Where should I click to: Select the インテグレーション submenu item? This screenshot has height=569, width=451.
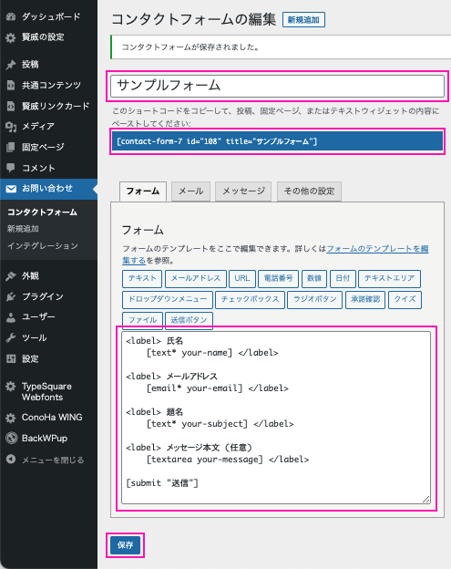[x=43, y=246]
